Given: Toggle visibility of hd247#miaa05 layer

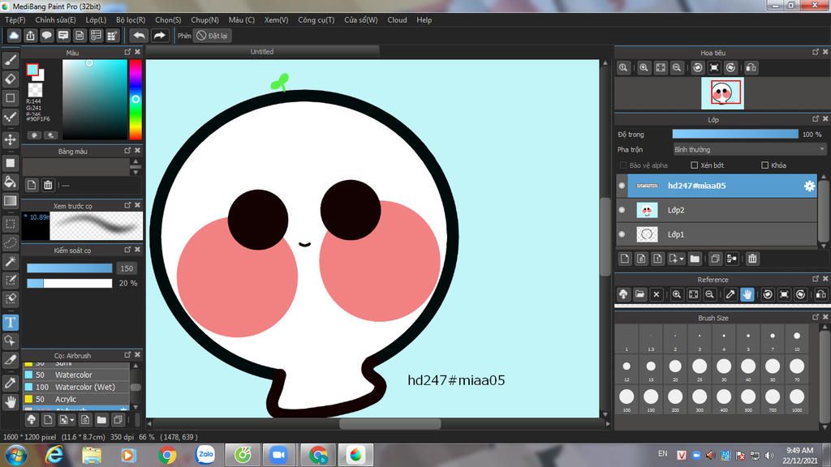Looking at the screenshot, I should [x=622, y=186].
